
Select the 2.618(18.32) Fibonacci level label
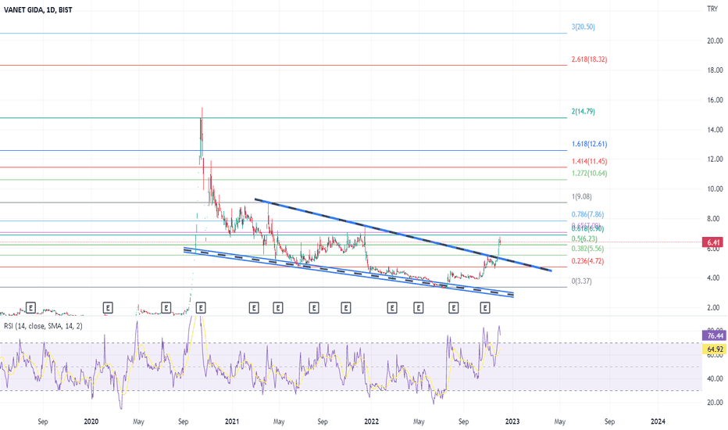pyautogui.click(x=589, y=59)
